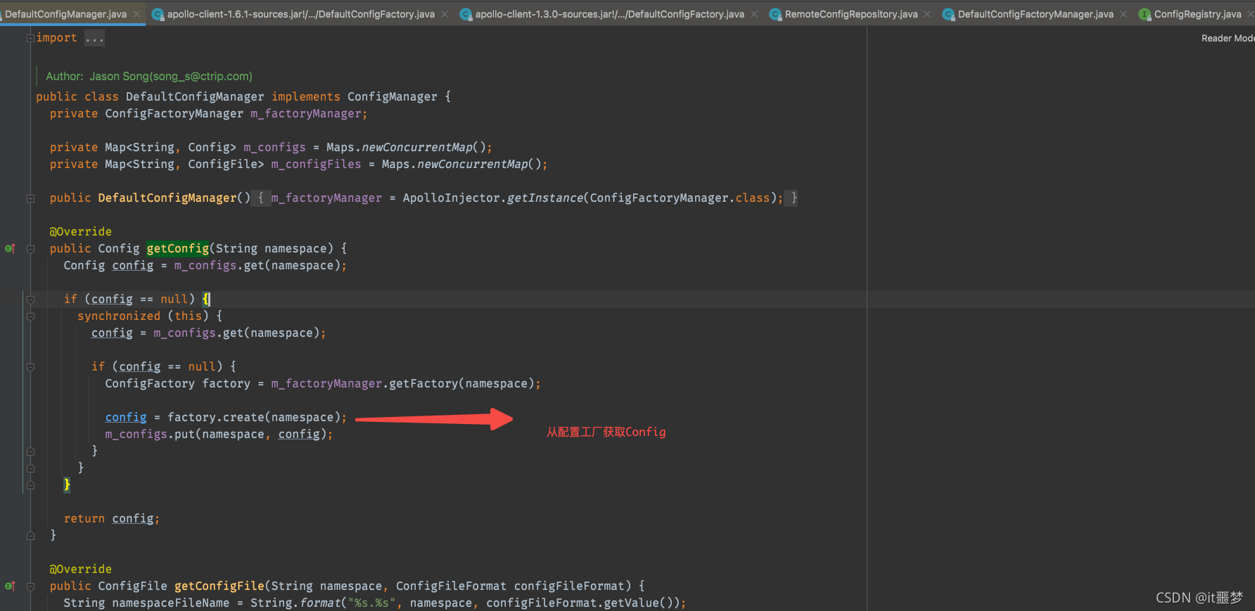
Task: Click the DefaultConfigManager constructor name
Action: pyautogui.click(x=167, y=198)
